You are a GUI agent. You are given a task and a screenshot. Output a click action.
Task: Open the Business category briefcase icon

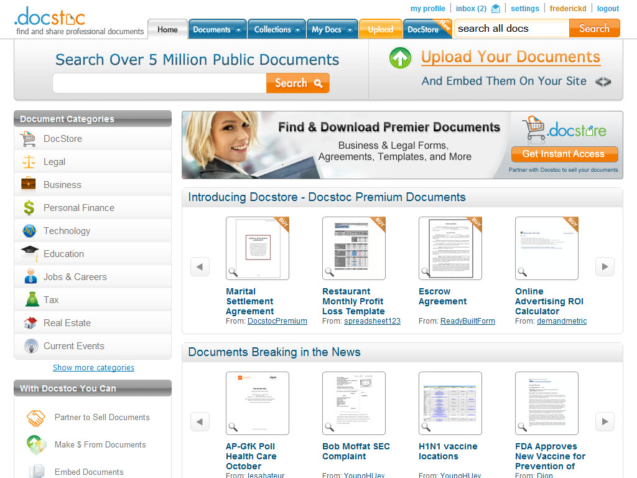pos(28,184)
